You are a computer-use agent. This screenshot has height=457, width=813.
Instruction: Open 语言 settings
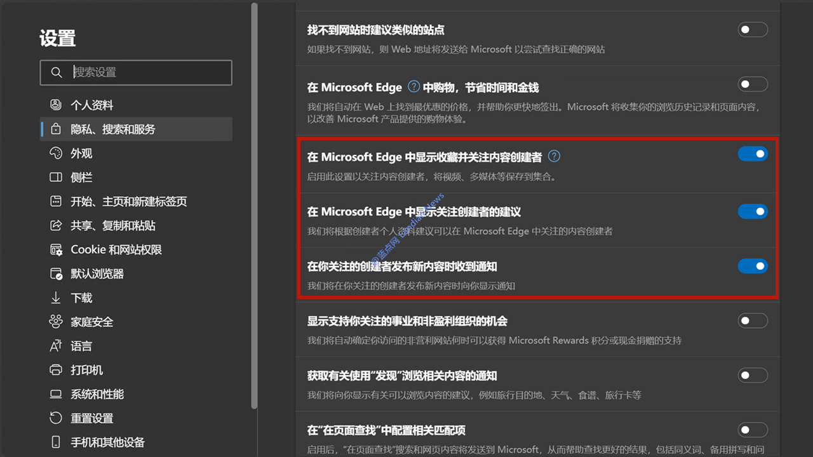tap(136, 346)
